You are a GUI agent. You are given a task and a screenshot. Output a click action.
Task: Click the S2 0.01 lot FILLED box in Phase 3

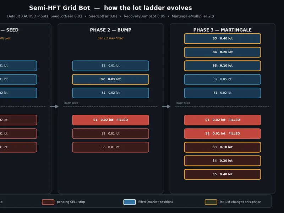point(223,133)
